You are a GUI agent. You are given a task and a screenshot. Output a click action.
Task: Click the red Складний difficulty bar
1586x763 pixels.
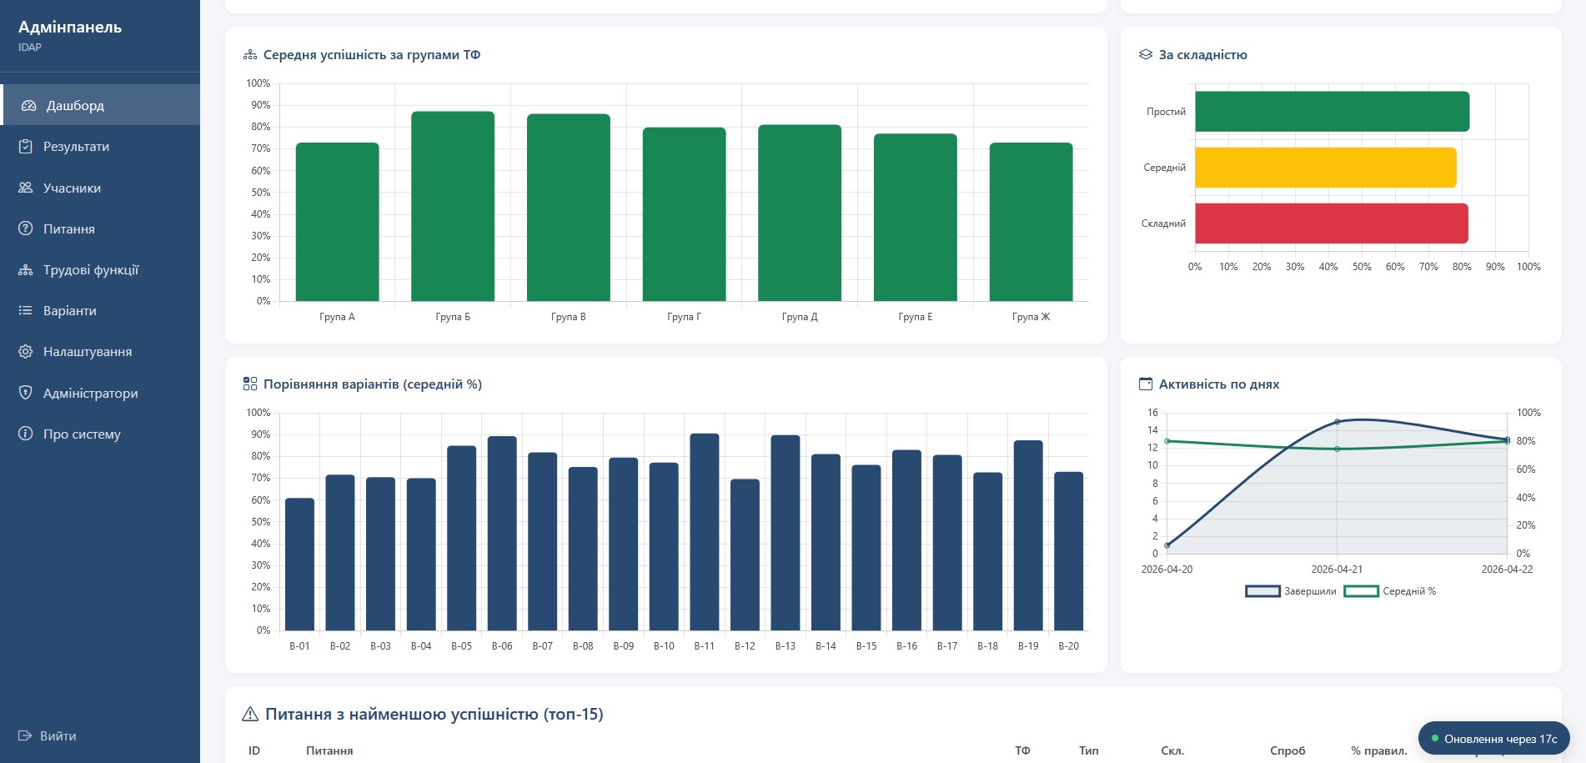(1332, 223)
